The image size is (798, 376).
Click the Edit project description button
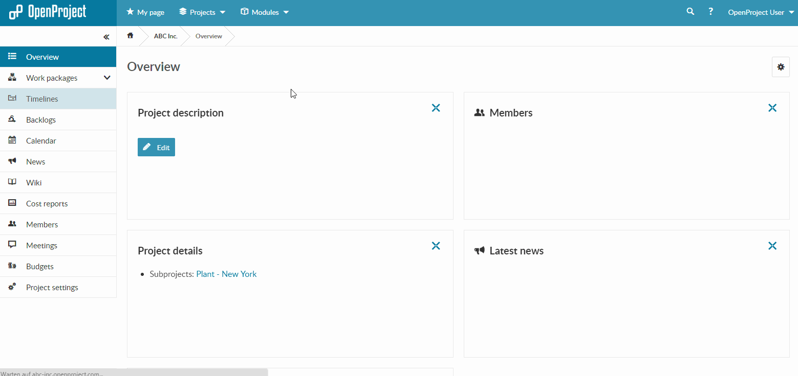(156, 147)
